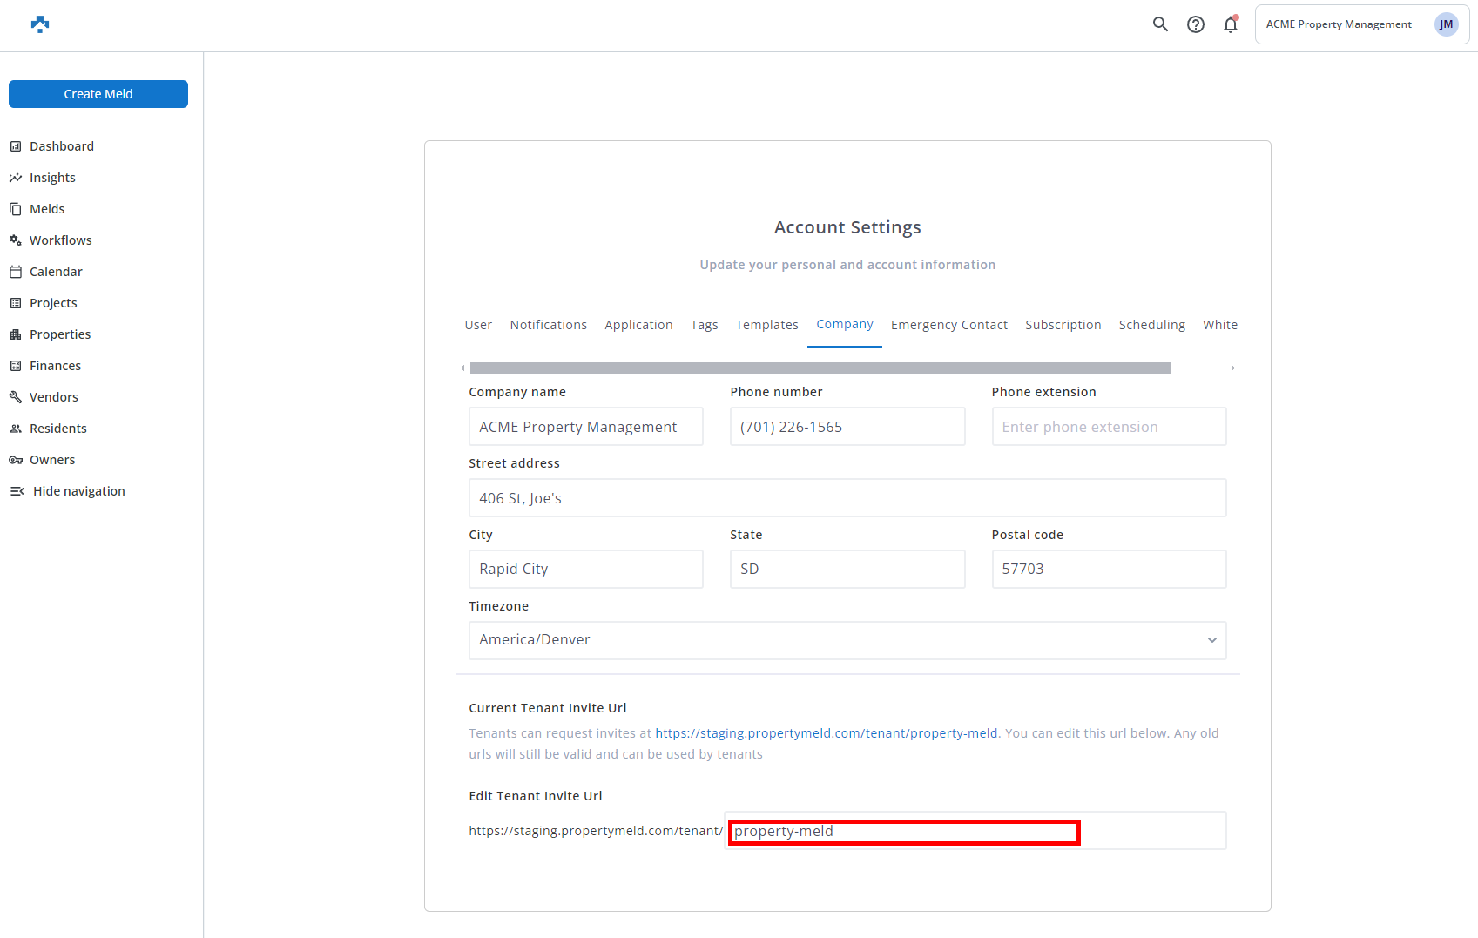
Task: Open the notifications bell
Action: 1231,24
